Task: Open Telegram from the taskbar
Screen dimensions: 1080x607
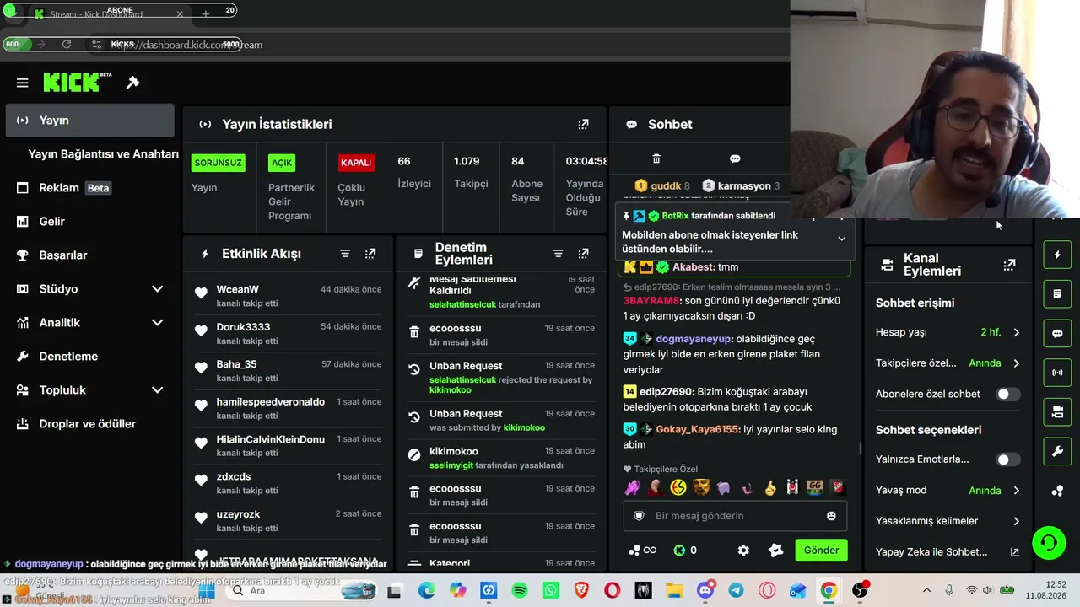Action: click(x=736, y=591)
